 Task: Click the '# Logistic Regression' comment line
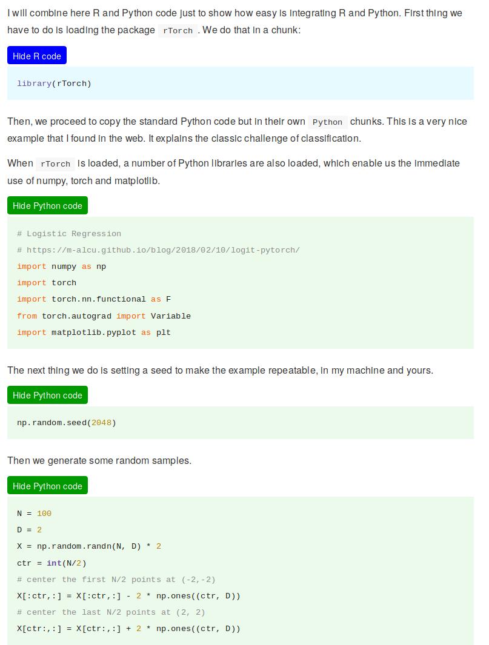(69, 234)
